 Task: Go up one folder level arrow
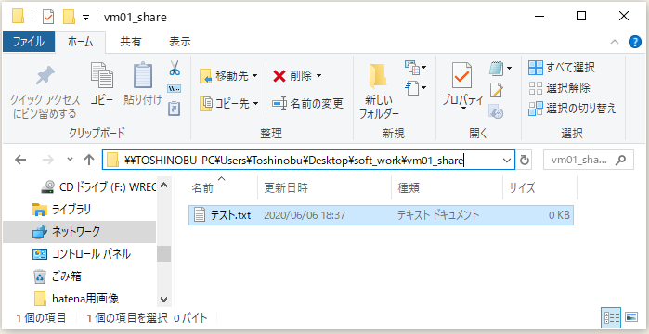pyautogui.click(x=88, y=160)
